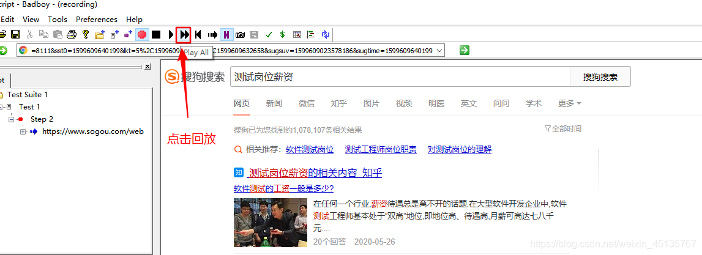
Task: Switch to the 知乎 tab
Action: point(339,103)
